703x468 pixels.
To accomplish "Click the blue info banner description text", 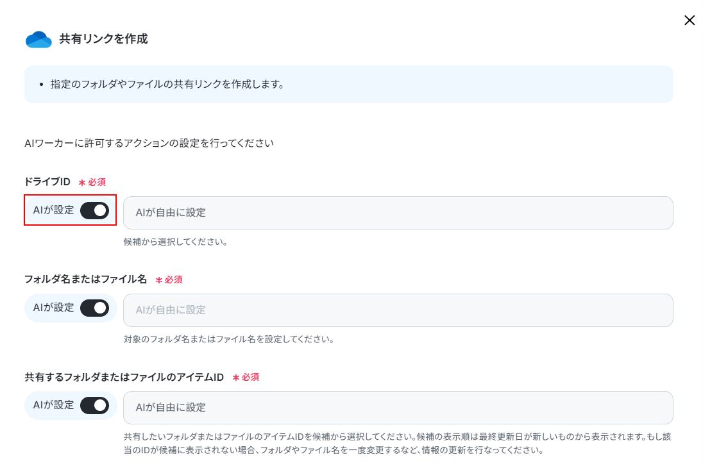I will click(x=167, y=84).
